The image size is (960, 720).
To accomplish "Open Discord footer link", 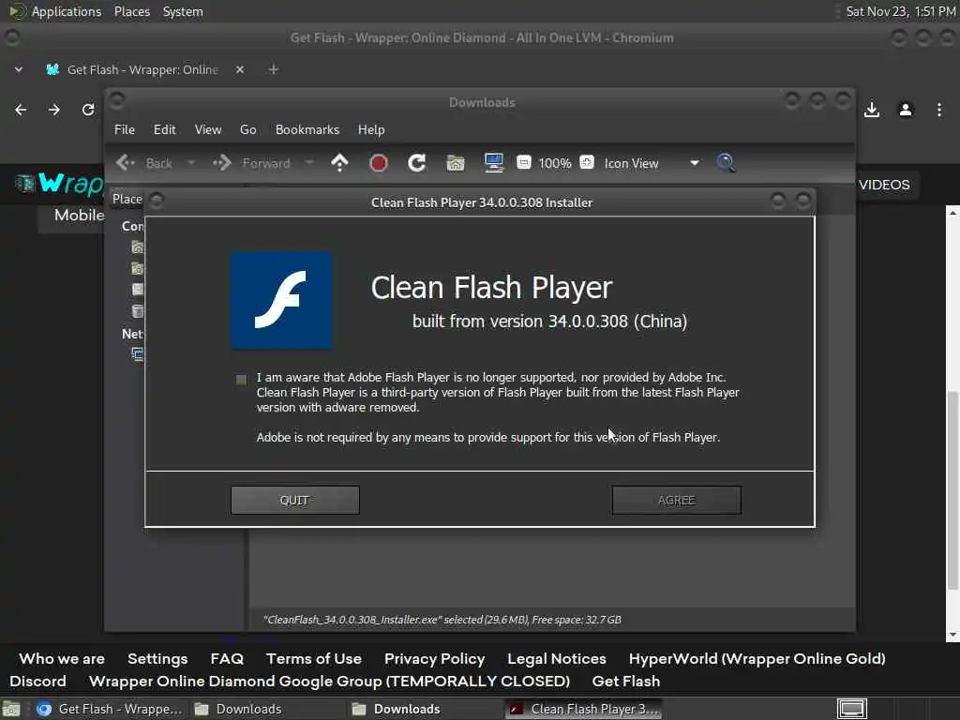I will pyautogui.click(x=37, y=682).
